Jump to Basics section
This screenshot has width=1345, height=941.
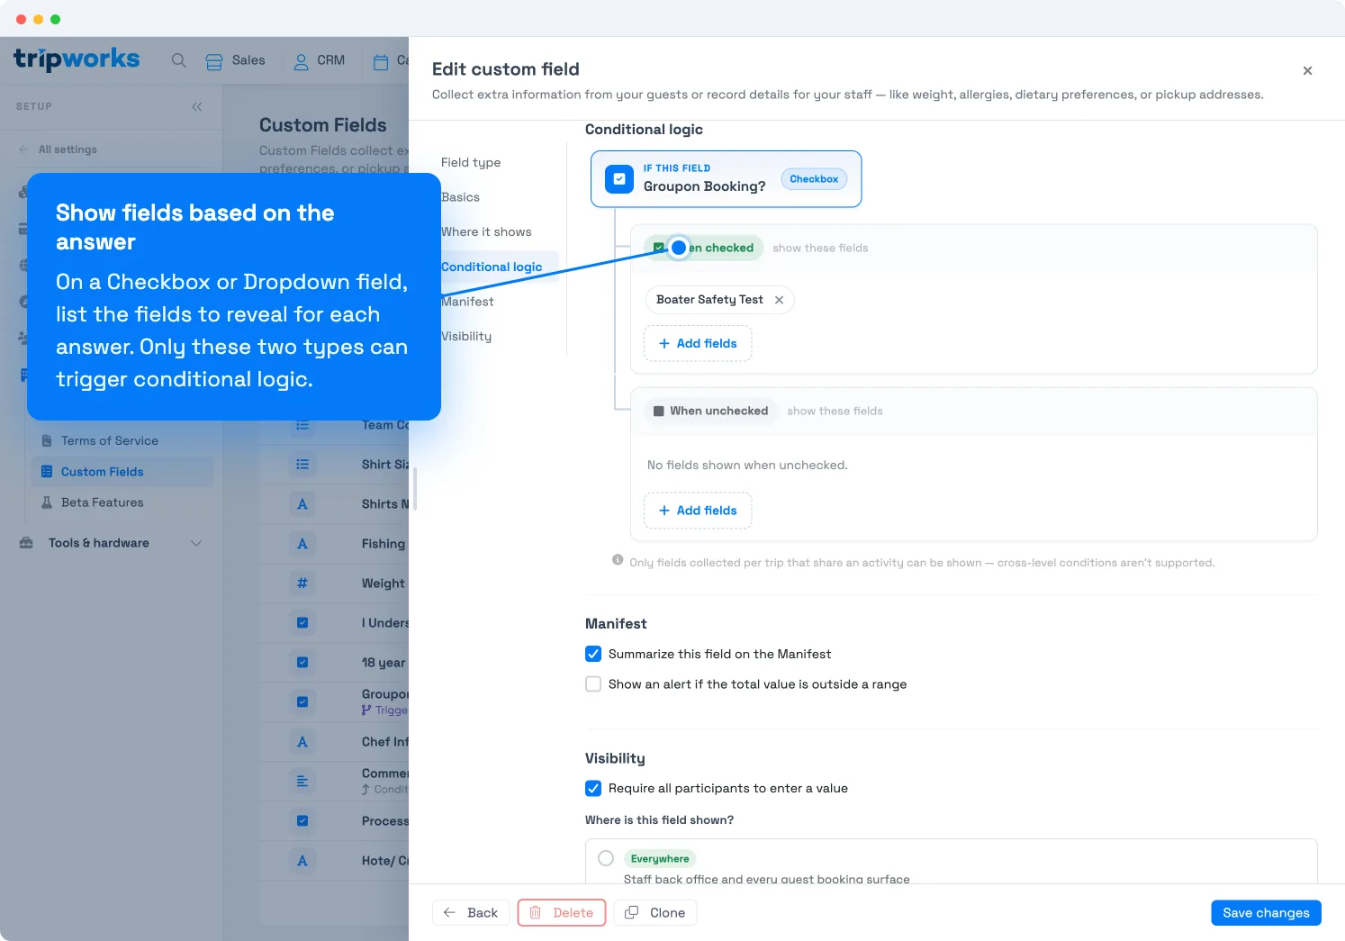460,197
